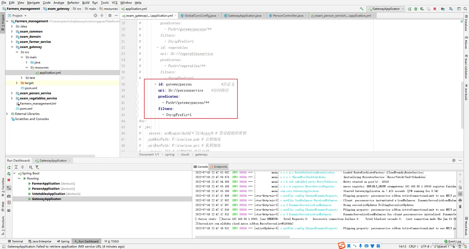Open the Ant Build side panel
The image size is (469, 249).
[x=466, y=92]
